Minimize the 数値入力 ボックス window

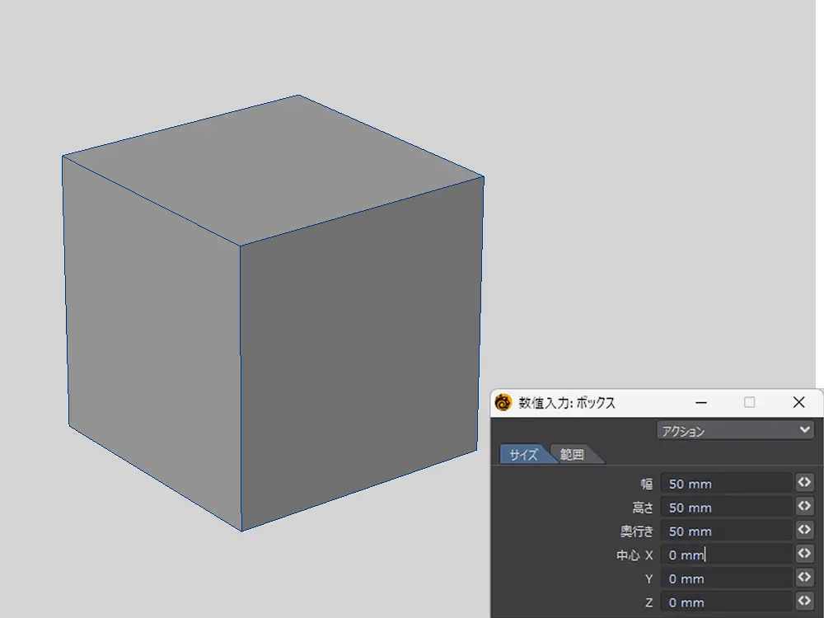pos(701,402)
